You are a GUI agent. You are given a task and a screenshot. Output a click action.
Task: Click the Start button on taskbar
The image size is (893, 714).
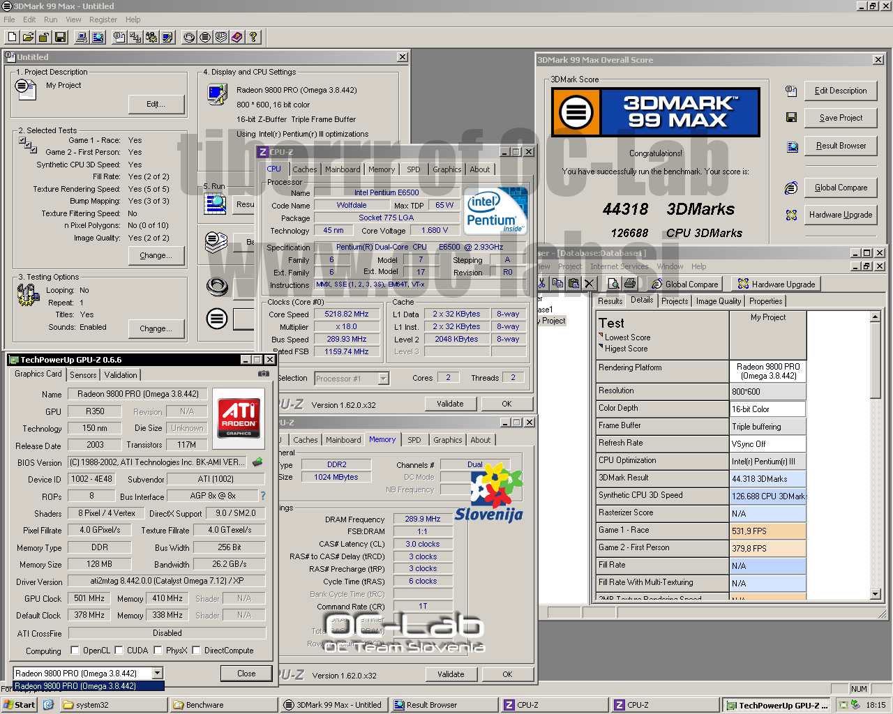20,705
